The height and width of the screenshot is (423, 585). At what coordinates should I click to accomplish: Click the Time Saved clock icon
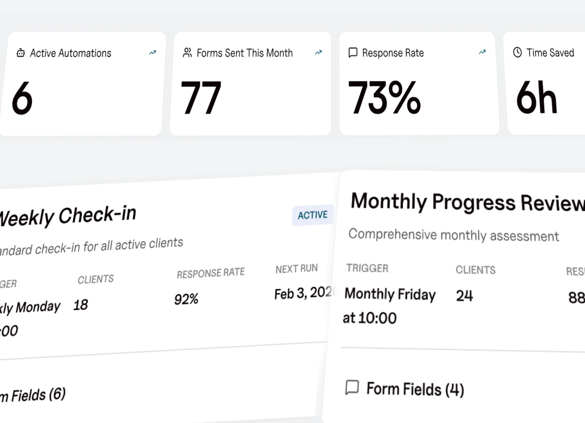point(518,52)
